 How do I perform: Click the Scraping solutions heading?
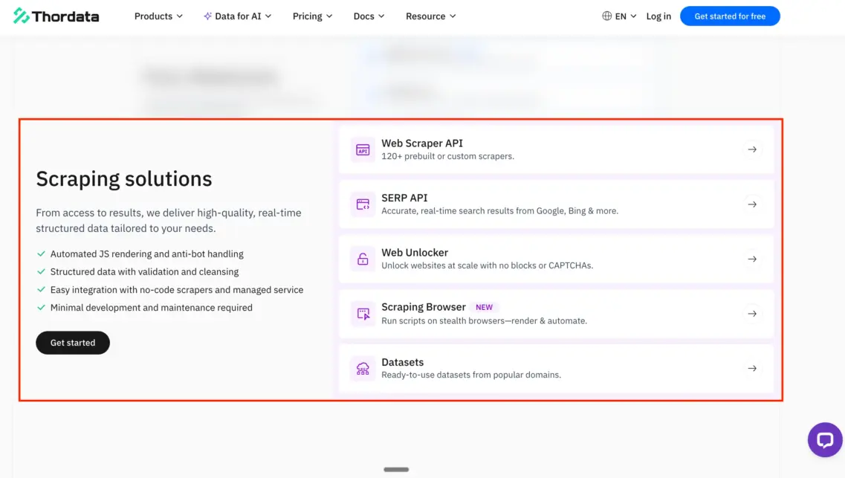tap(124, 179)
